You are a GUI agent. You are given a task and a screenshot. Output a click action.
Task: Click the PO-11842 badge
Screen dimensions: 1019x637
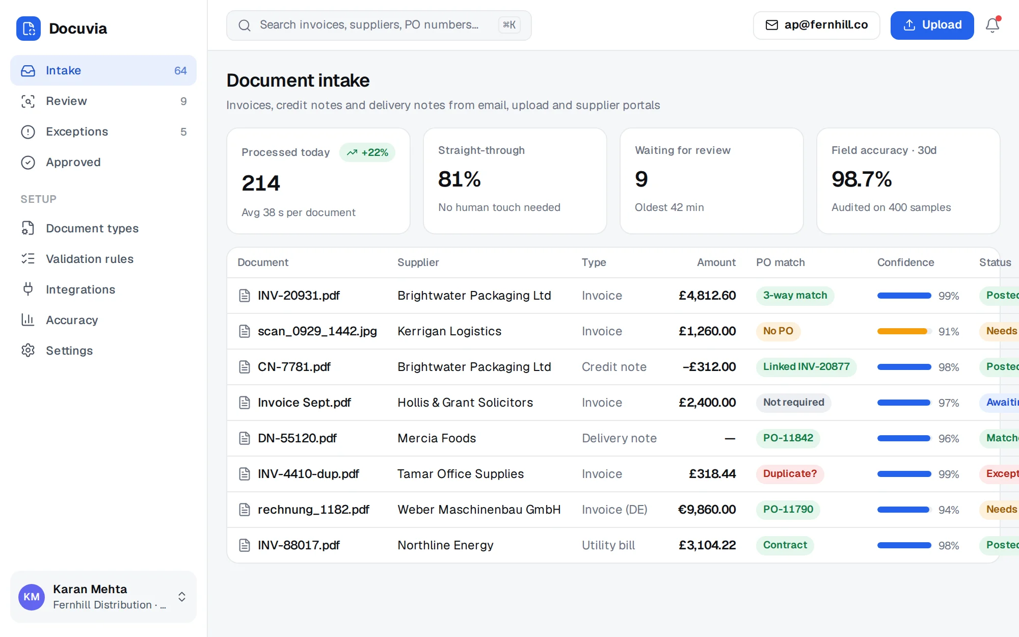point(788,438)
